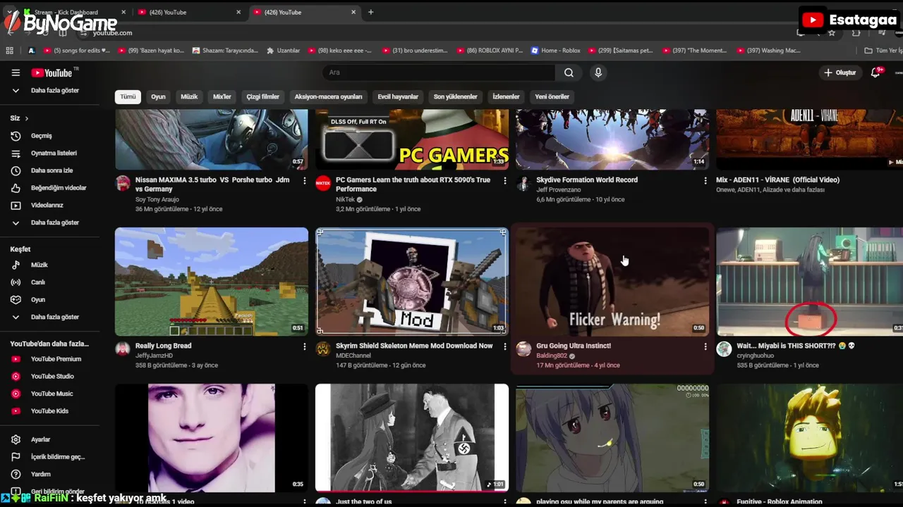903x507 pixels.
Task: Open Home - Roblox bookmark
Action: click(x=556, y=51)
